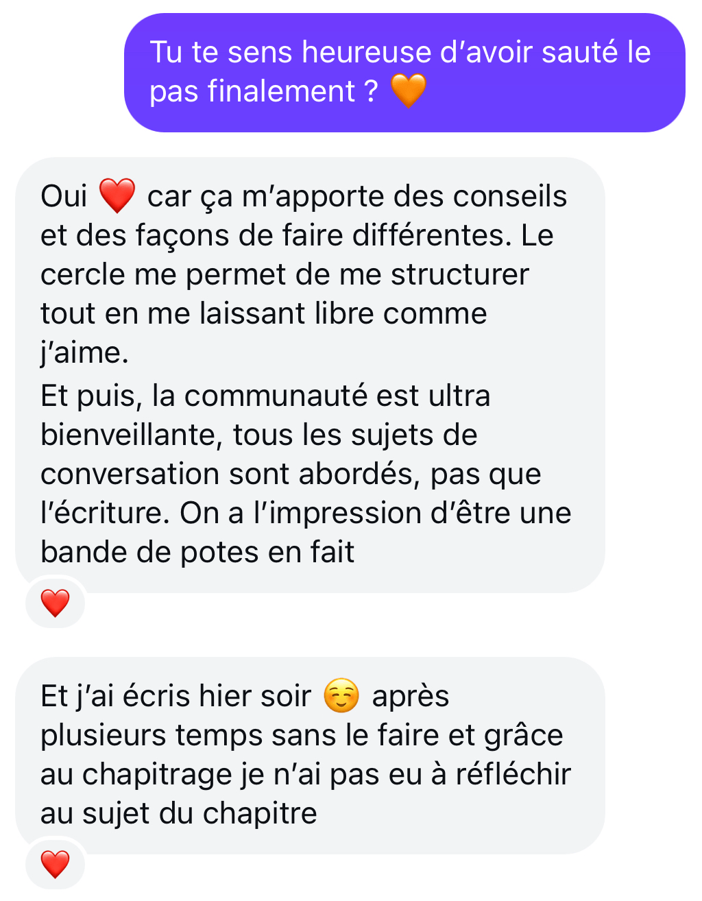Click the line "plusieurs temps sans le faire et grâce"

tap(302, 735)
